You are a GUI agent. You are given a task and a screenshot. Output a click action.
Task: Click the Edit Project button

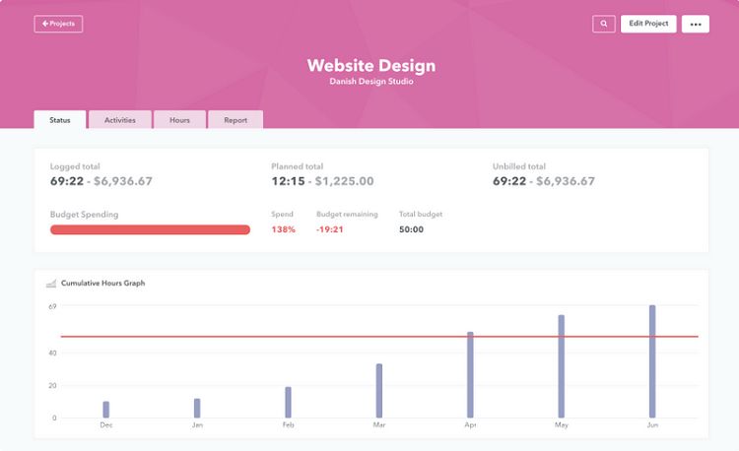pyautogui.click(x=648, y=24)
